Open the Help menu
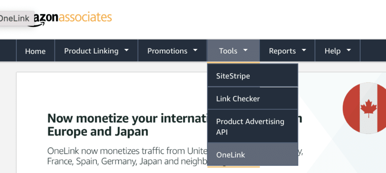The image size is (386, 173). click(x=332, y=51)
